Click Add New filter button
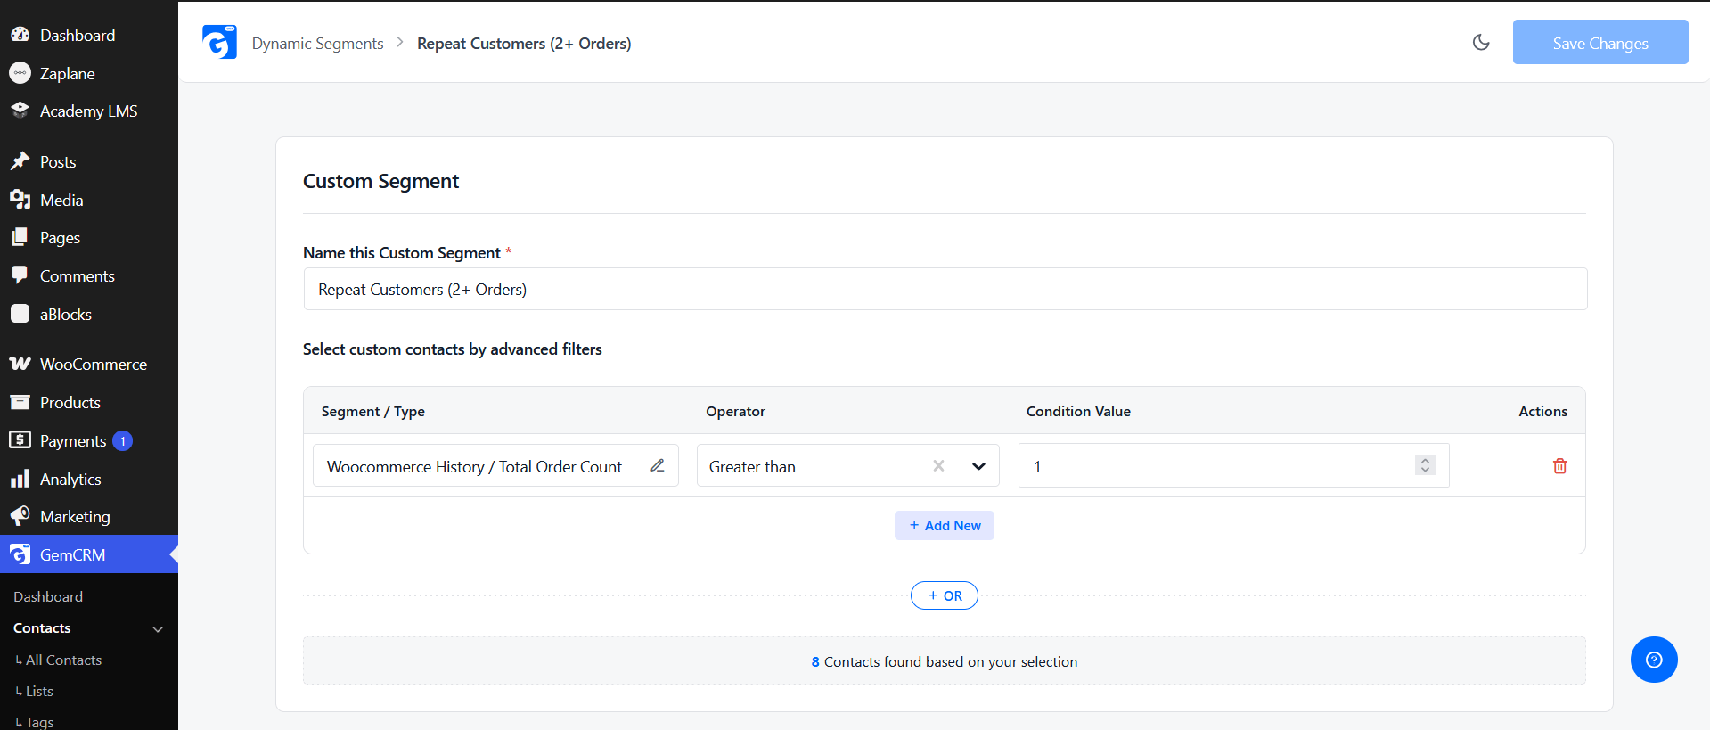This screenshot has width=1710, height=730. click(x=945, y=525)
